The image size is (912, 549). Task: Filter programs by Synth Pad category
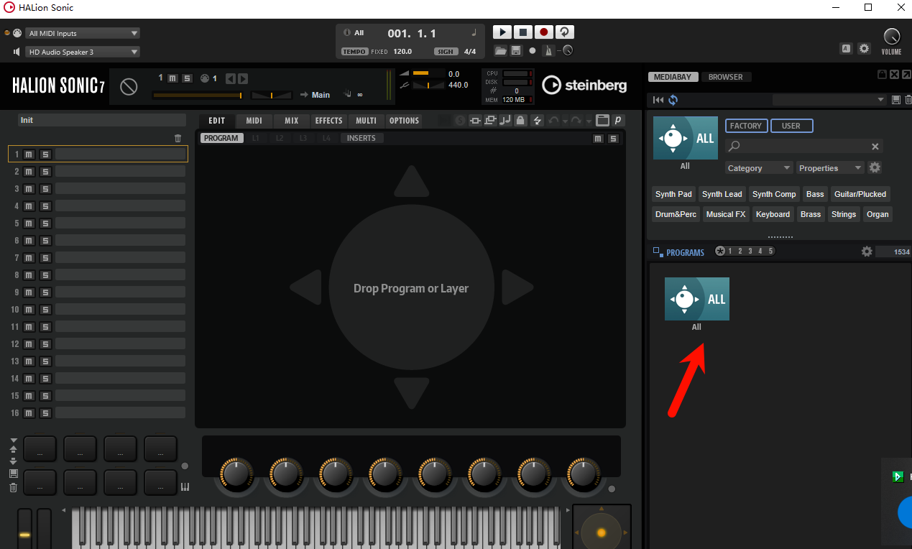(x=673, y=194)
